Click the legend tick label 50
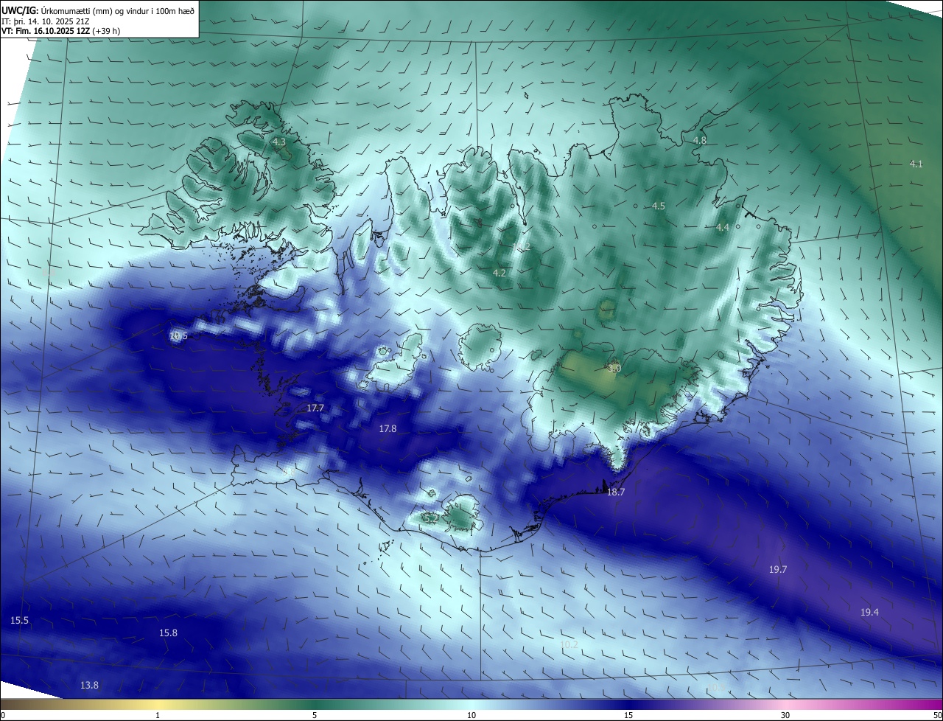 (937, 715)
